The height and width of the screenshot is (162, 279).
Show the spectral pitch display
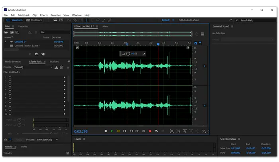(61, 20)
